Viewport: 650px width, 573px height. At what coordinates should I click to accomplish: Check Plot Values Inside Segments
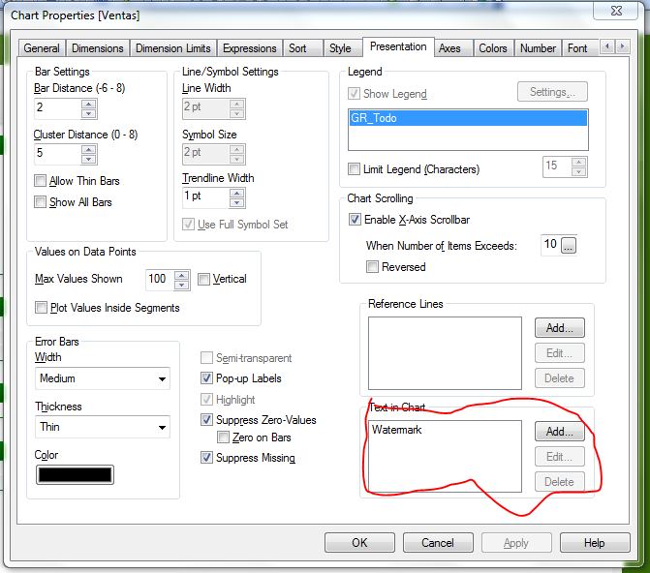click(x=41, y=308)
